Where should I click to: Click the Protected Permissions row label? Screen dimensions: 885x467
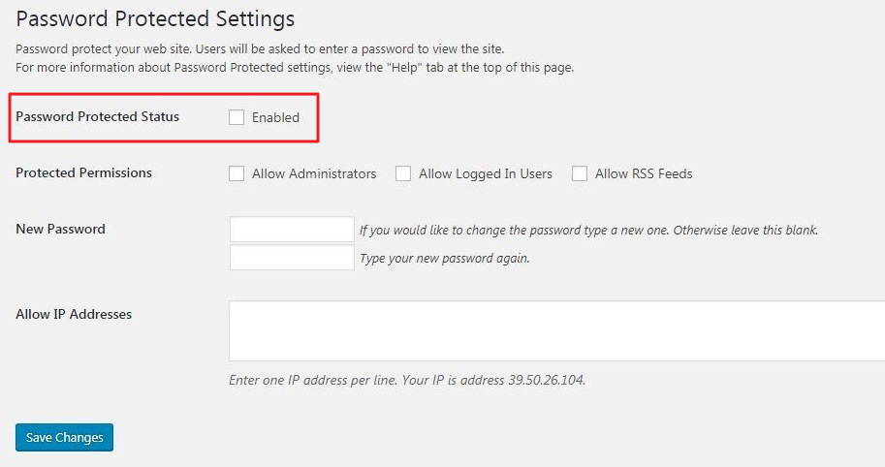tap(83, 172)
